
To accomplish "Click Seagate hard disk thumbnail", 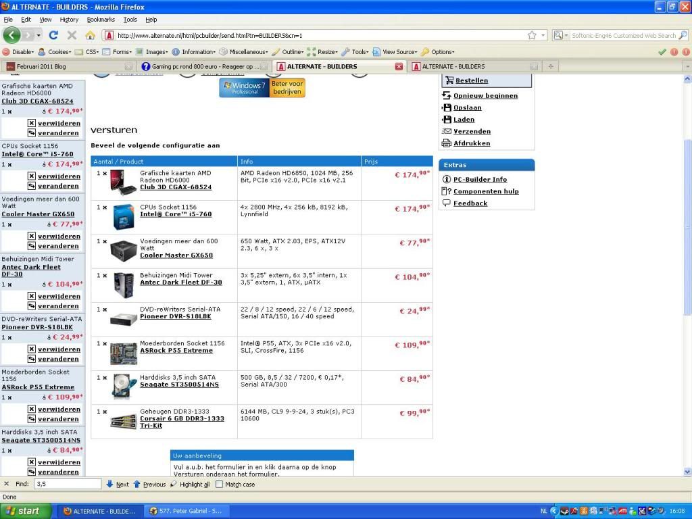I will pyautogui.click(x=123, y=387).
